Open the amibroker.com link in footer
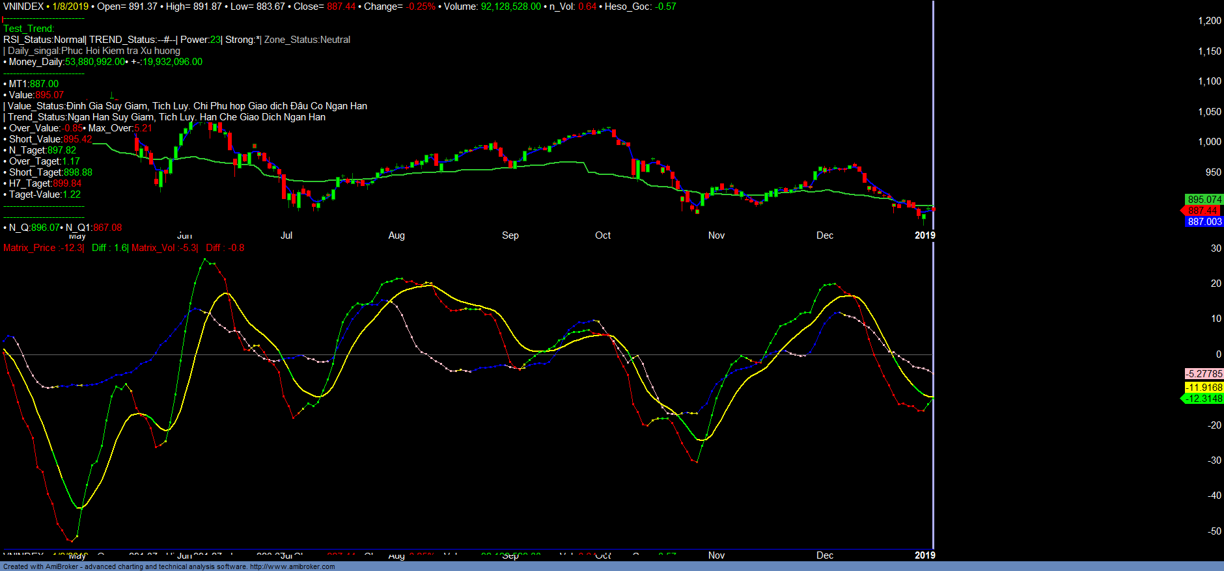Screen dimensions: 1224x571 click(x=292, y=566)
